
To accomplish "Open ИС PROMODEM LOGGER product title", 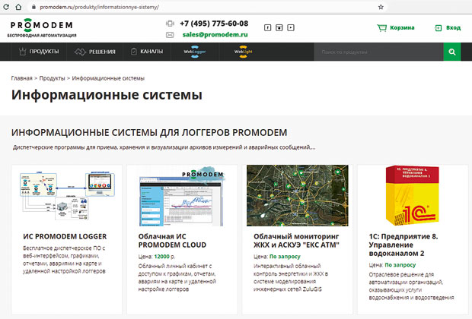I will (65, 236).
